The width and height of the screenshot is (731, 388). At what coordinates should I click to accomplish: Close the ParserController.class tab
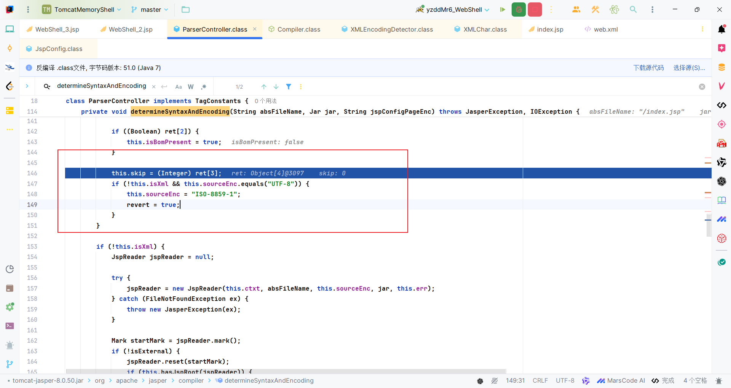(x=255, y=29)
